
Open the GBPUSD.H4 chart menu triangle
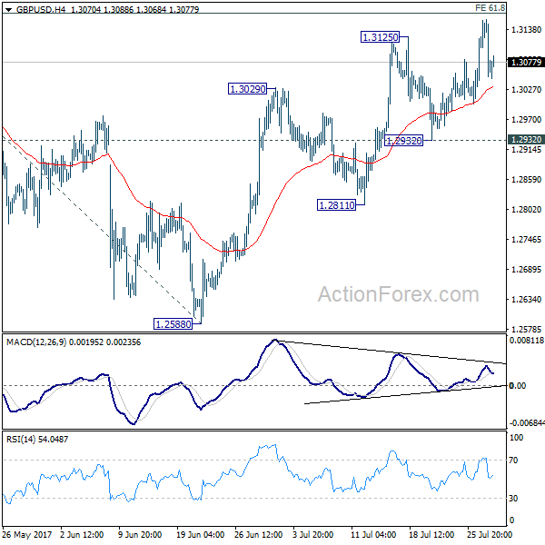coord(8,10)
